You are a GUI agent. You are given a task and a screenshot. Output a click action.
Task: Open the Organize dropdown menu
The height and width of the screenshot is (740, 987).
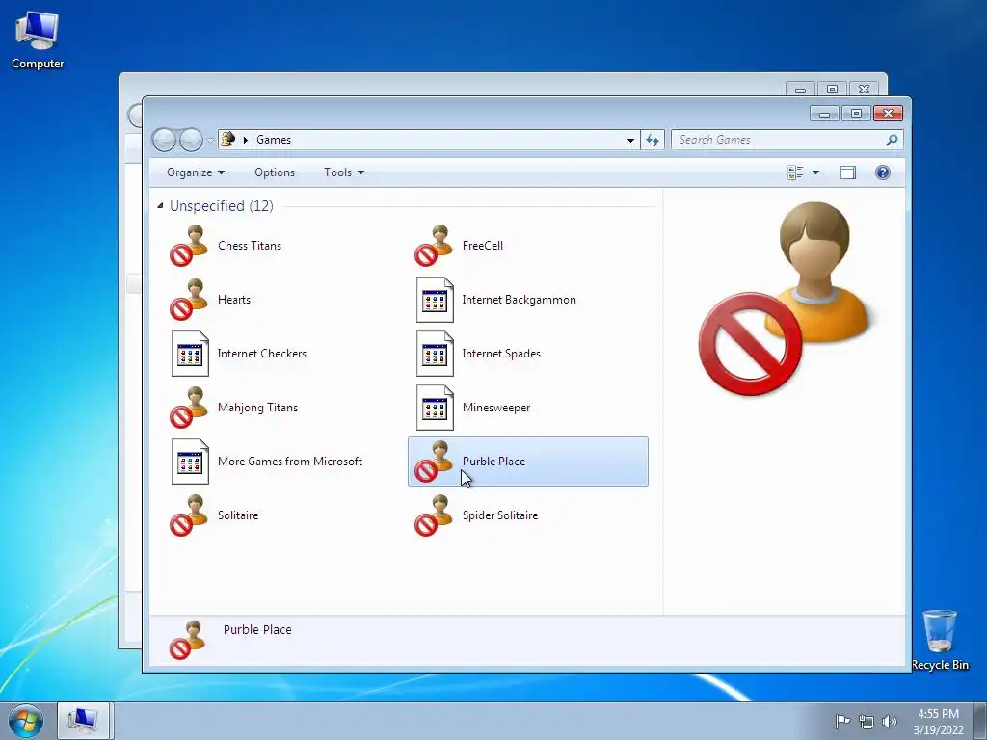coord(195,172)
